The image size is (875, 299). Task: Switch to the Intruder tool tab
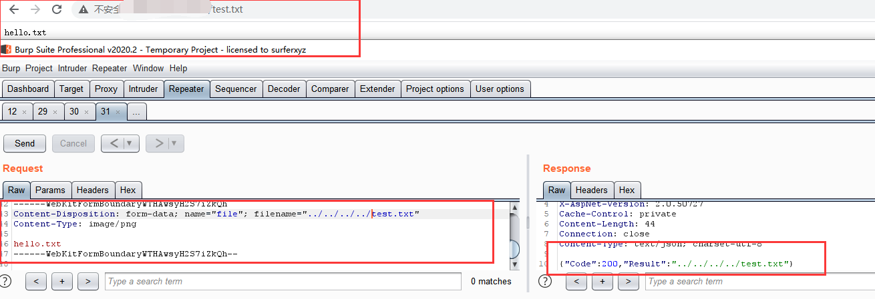[144, 89]
